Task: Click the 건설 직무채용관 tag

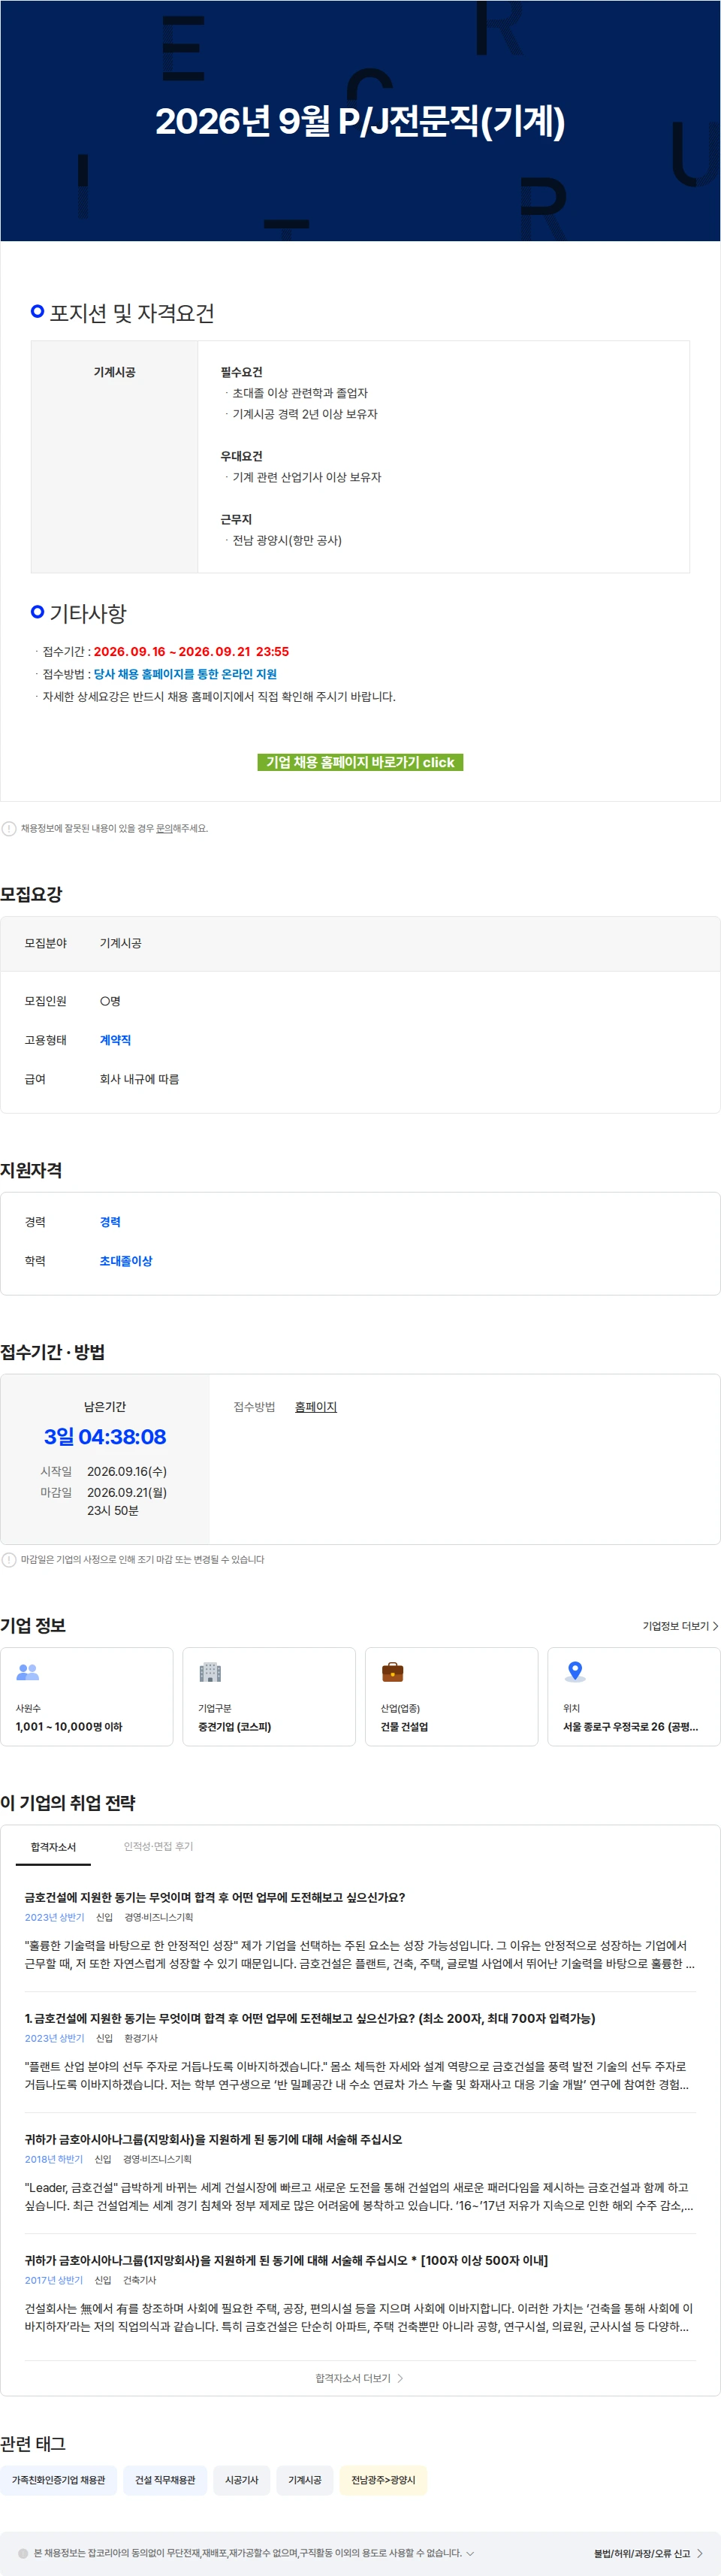Action: pyautogui.click(x=165, y=2480)
